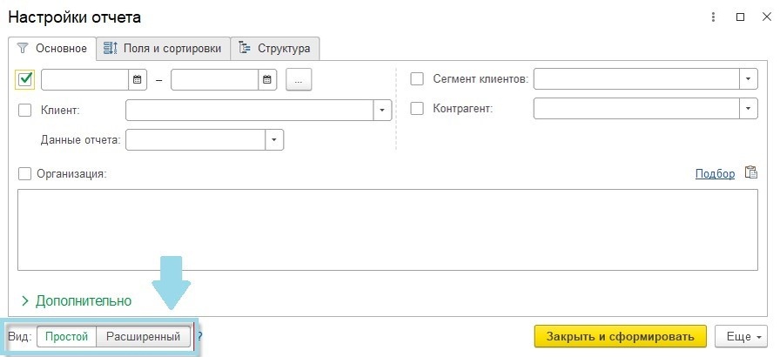The height and width of the screenshot is (357, 780).
Task: Uncheck the period filter checkbox
Action: tap(25, 80)
